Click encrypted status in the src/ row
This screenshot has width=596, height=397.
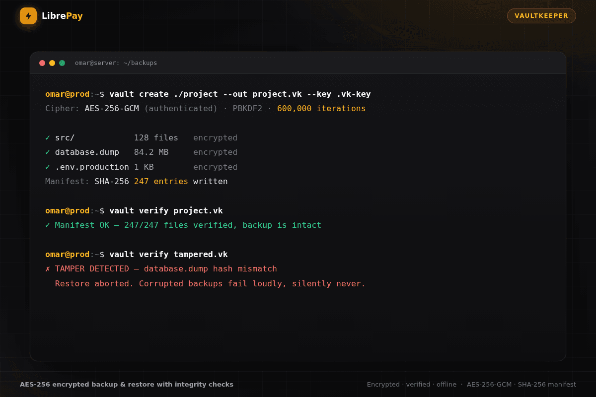coord(215,137)
